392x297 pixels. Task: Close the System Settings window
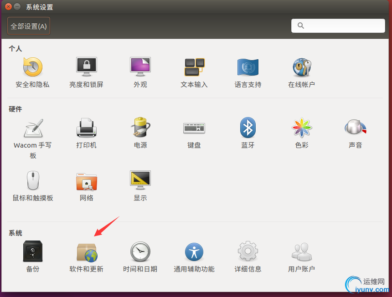8,6
